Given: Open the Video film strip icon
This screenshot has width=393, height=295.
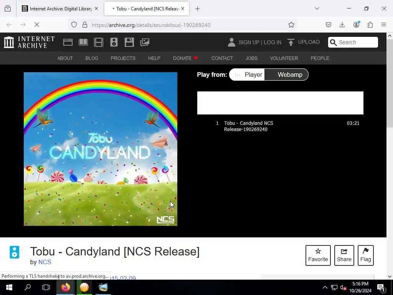Looking at the screenshot, I should click(x=99, y=42).
